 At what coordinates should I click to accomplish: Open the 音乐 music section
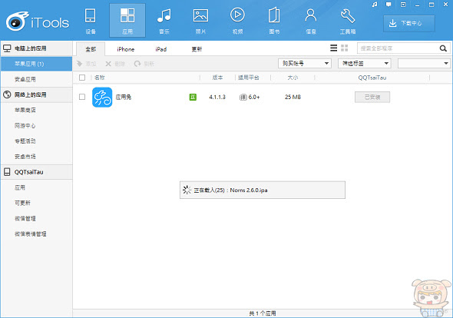[x=164, y=21]
